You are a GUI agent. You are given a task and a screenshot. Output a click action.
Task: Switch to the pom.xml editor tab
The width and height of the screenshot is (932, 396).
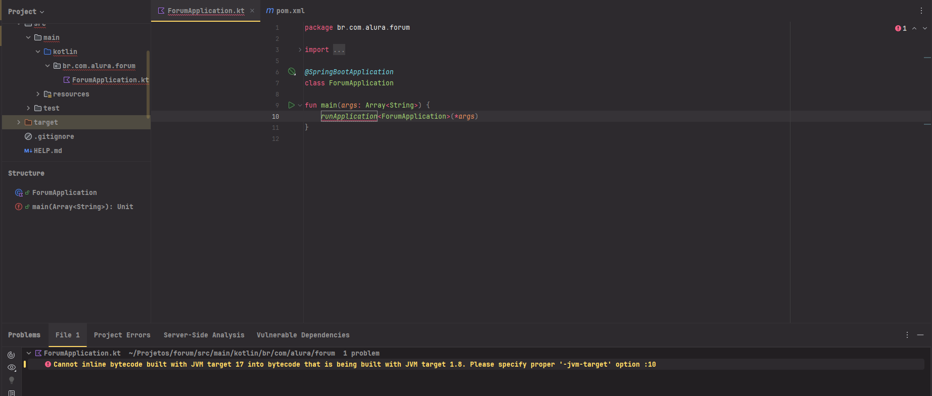click(x=286, y=11)
